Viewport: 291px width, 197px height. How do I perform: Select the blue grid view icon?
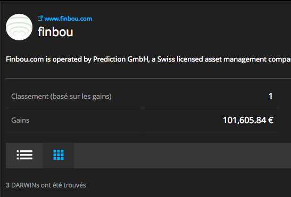click(59, 155)
